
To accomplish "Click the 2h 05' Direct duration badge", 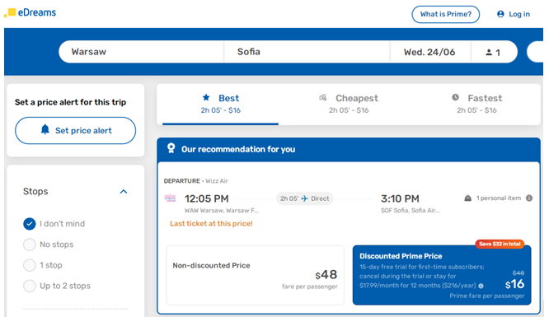I will click(305, 198).
